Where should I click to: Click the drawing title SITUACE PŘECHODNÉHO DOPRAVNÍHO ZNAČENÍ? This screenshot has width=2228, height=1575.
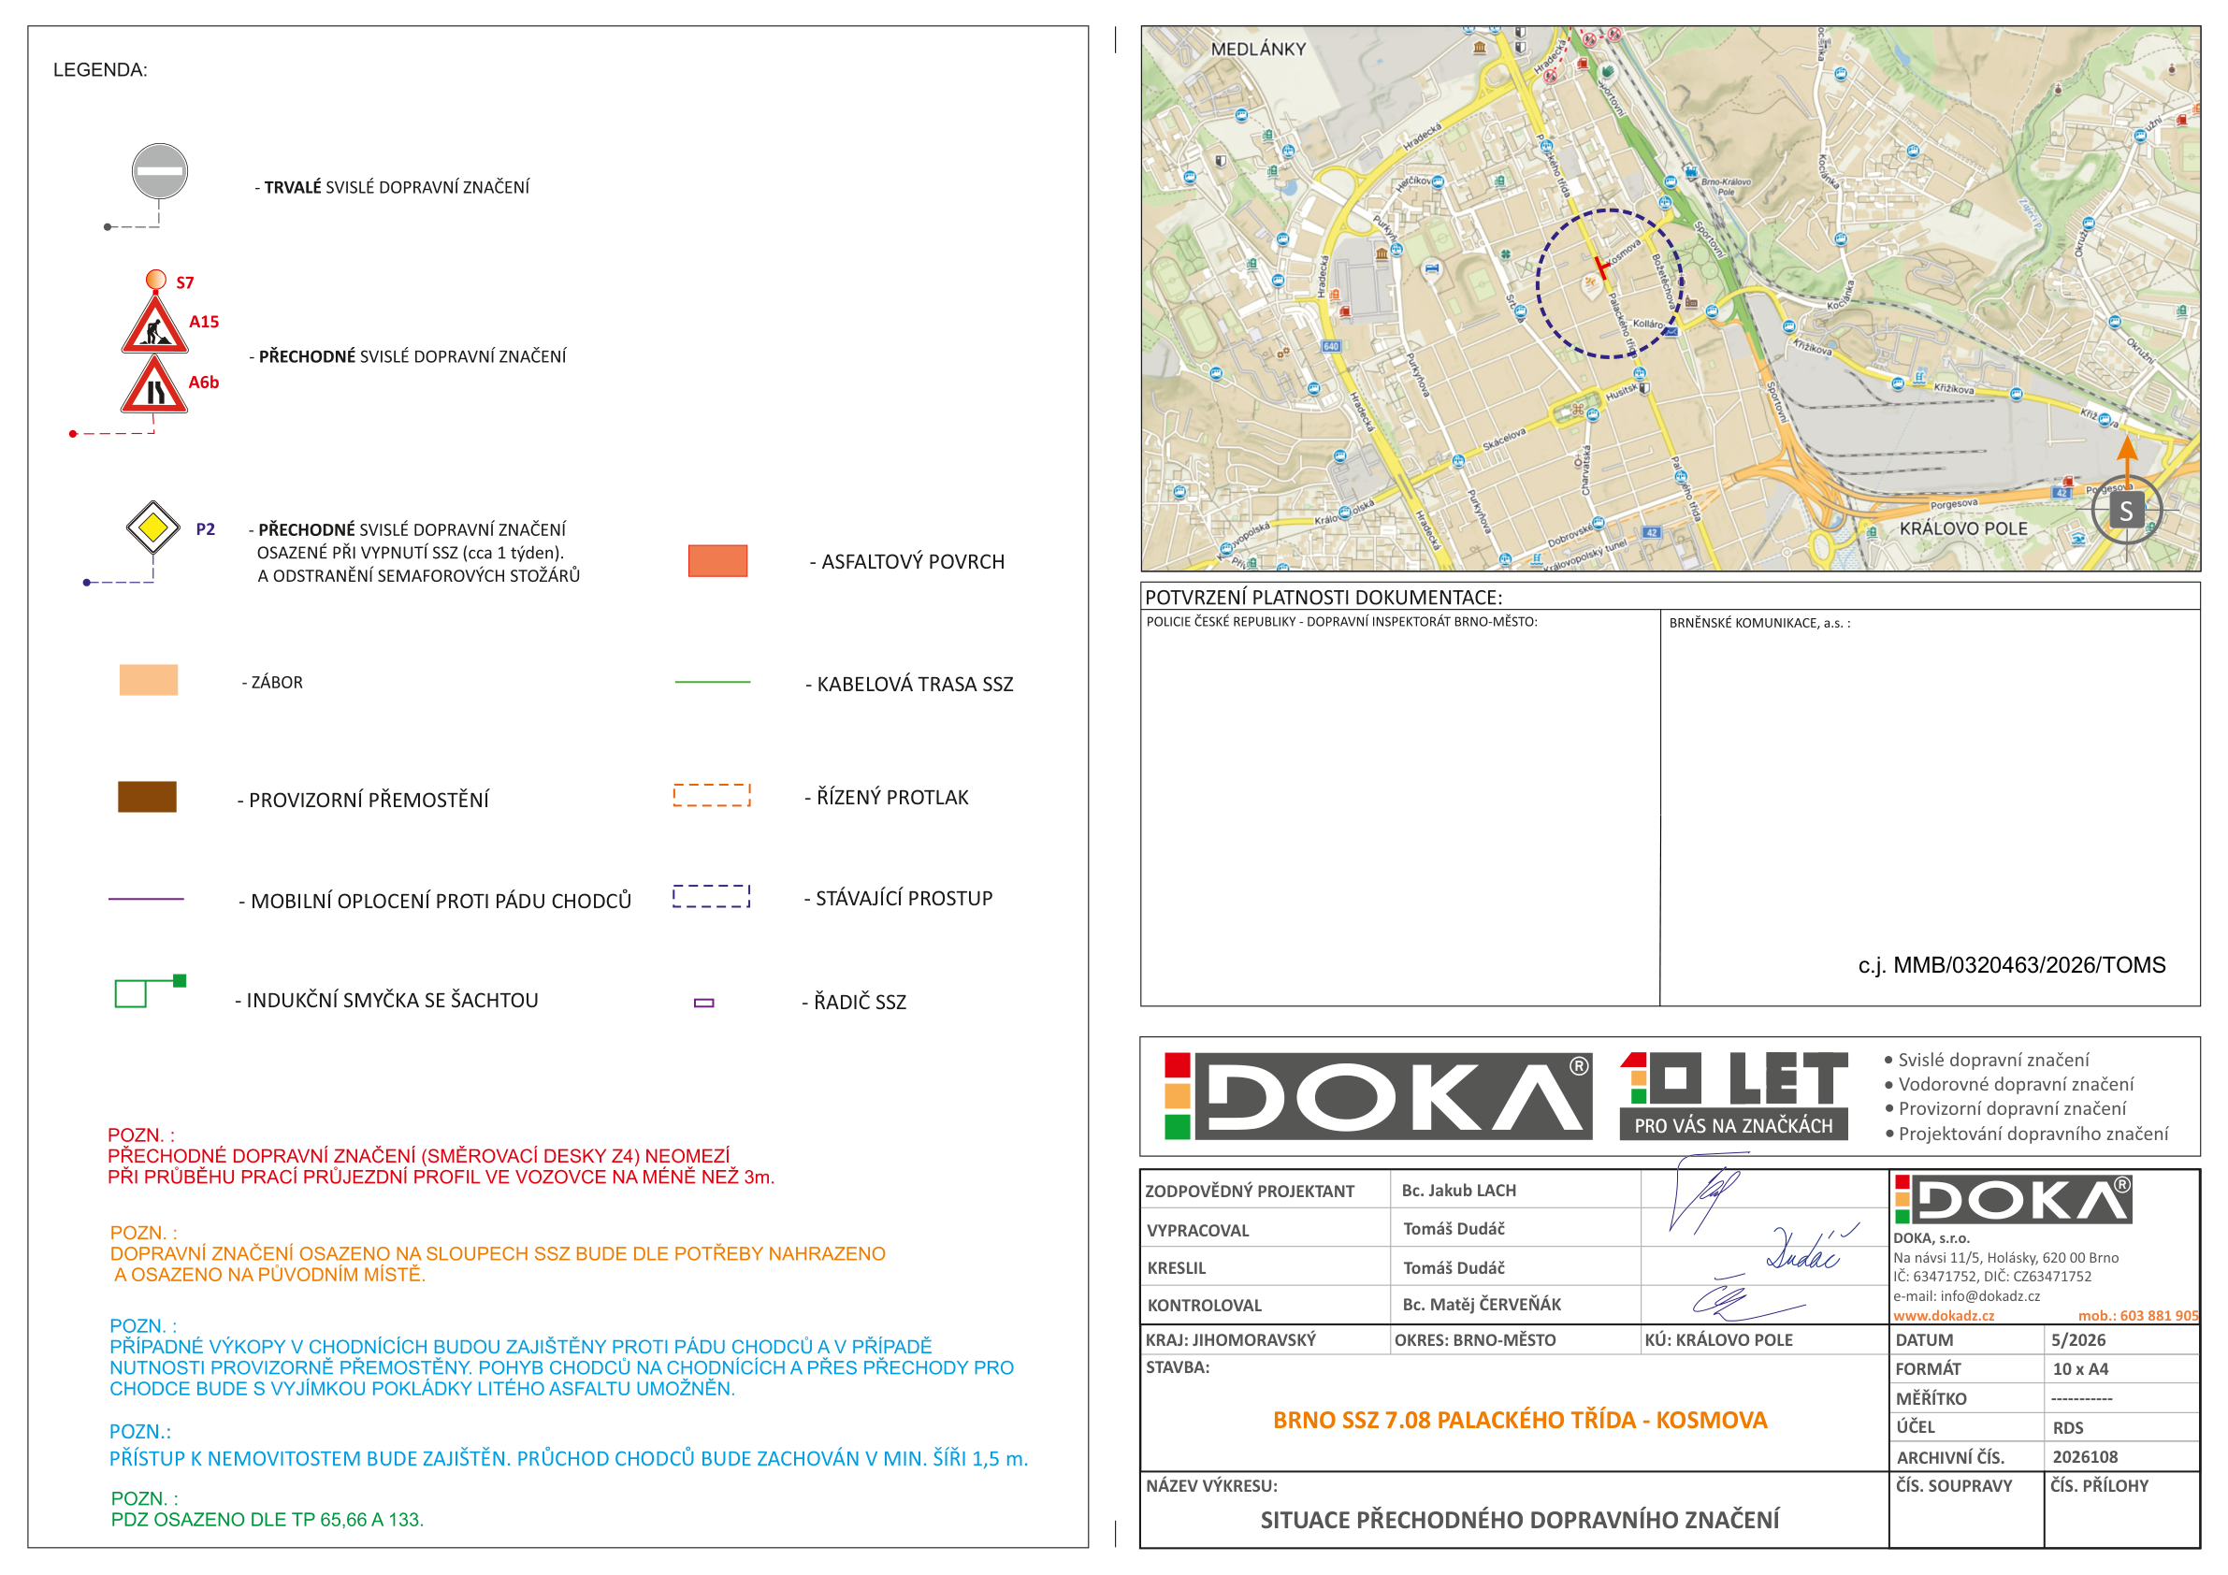[x=1519, y=1520]
